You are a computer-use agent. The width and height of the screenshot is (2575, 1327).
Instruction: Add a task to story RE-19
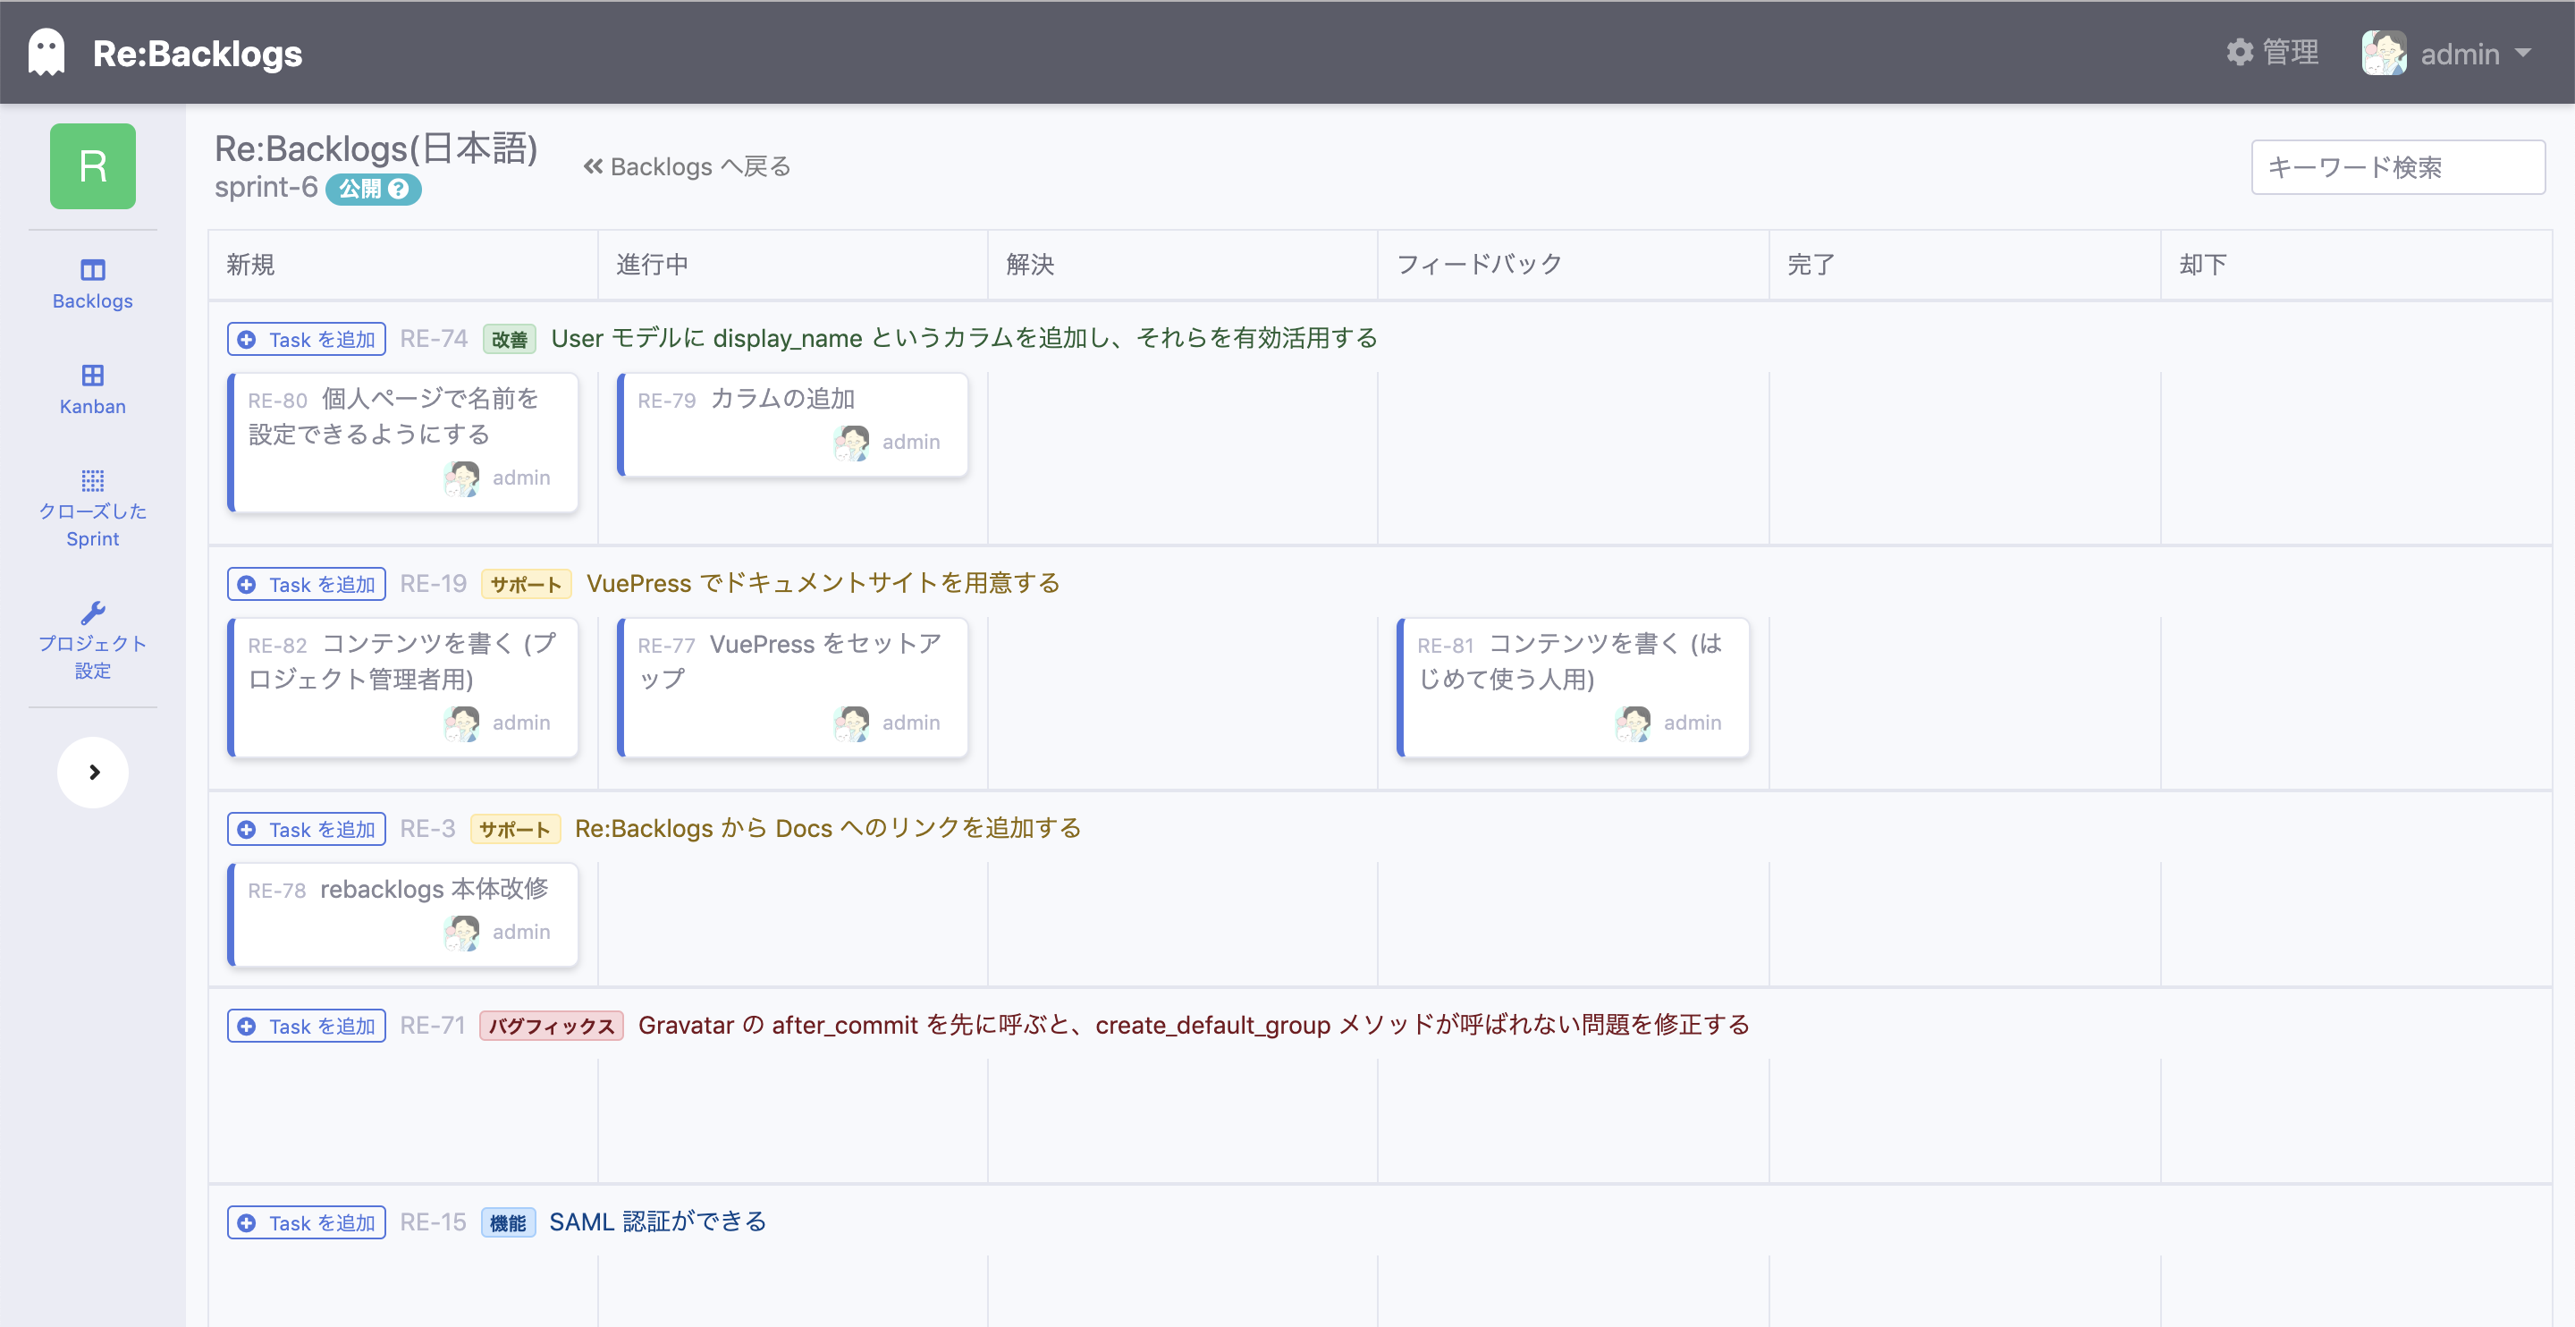306,584
